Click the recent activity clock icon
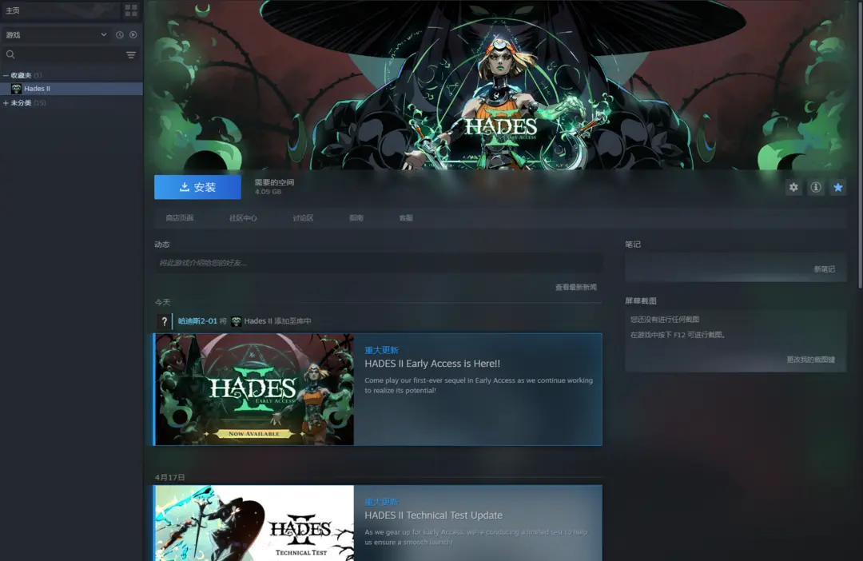Screen dimensions: 863x561 [x=119, y=34]
